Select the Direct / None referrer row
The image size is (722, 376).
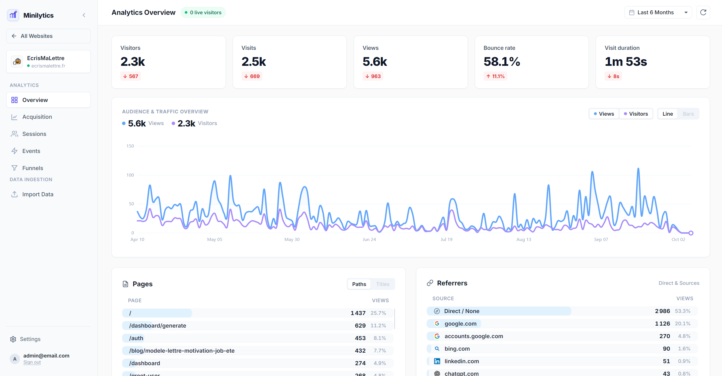pos(562,311)
